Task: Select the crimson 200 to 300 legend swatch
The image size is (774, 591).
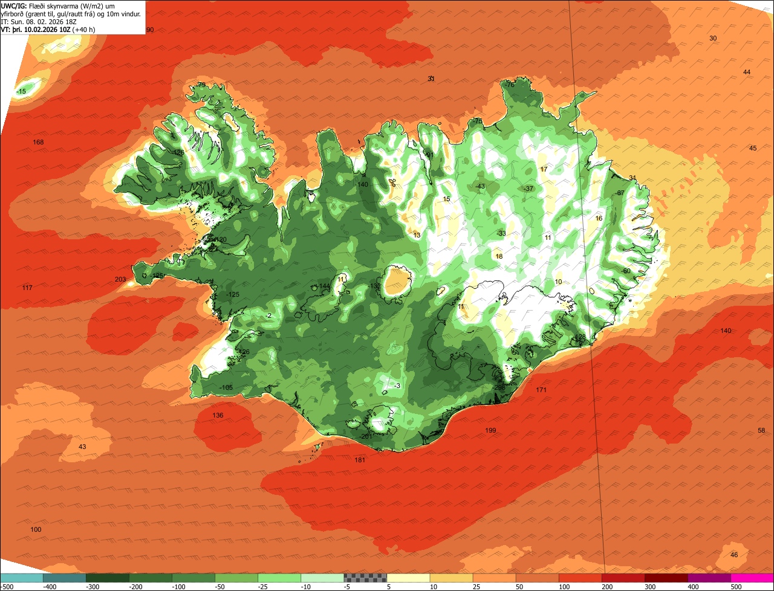Action: click(x=623, y=578)
